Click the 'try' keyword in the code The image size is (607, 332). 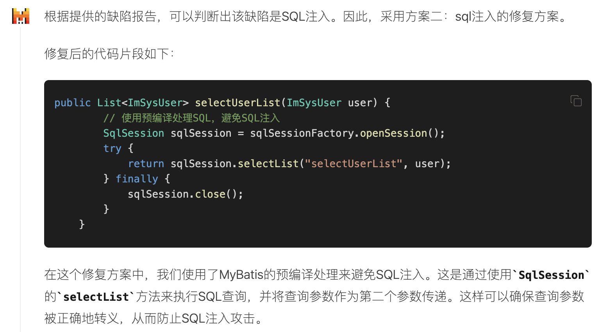tap(112, 148)
